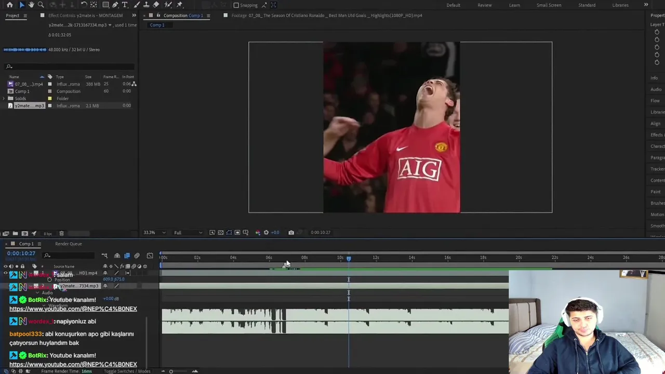Toggle mask and shape path visibility
This screenshot has height=374, width=665.
(229, 232)
